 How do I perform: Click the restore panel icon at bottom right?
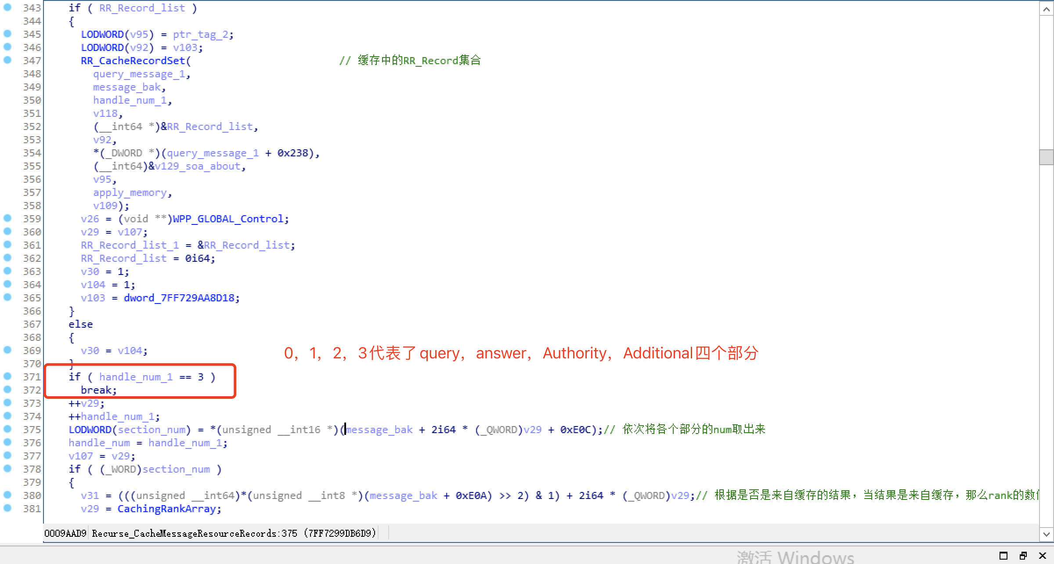1023,556
